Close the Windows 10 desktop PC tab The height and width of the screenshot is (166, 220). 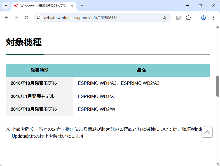72,6
